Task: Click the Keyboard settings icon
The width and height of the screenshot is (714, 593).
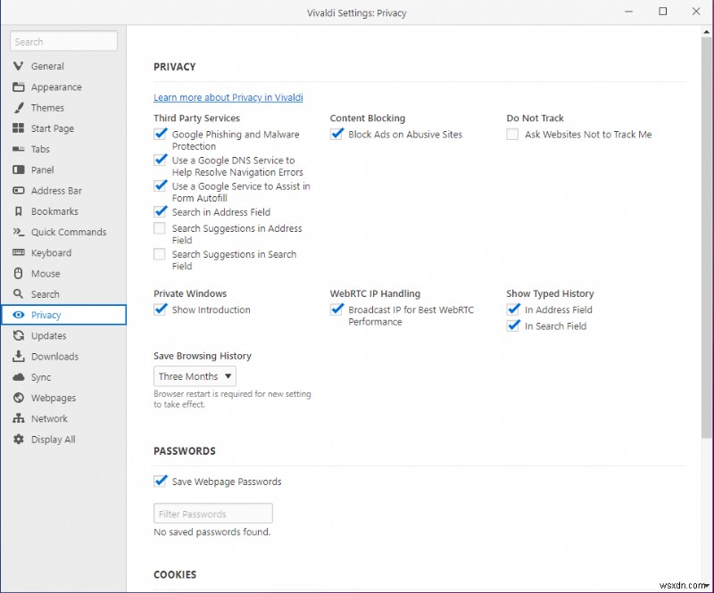Action: (x=19, y=252)
